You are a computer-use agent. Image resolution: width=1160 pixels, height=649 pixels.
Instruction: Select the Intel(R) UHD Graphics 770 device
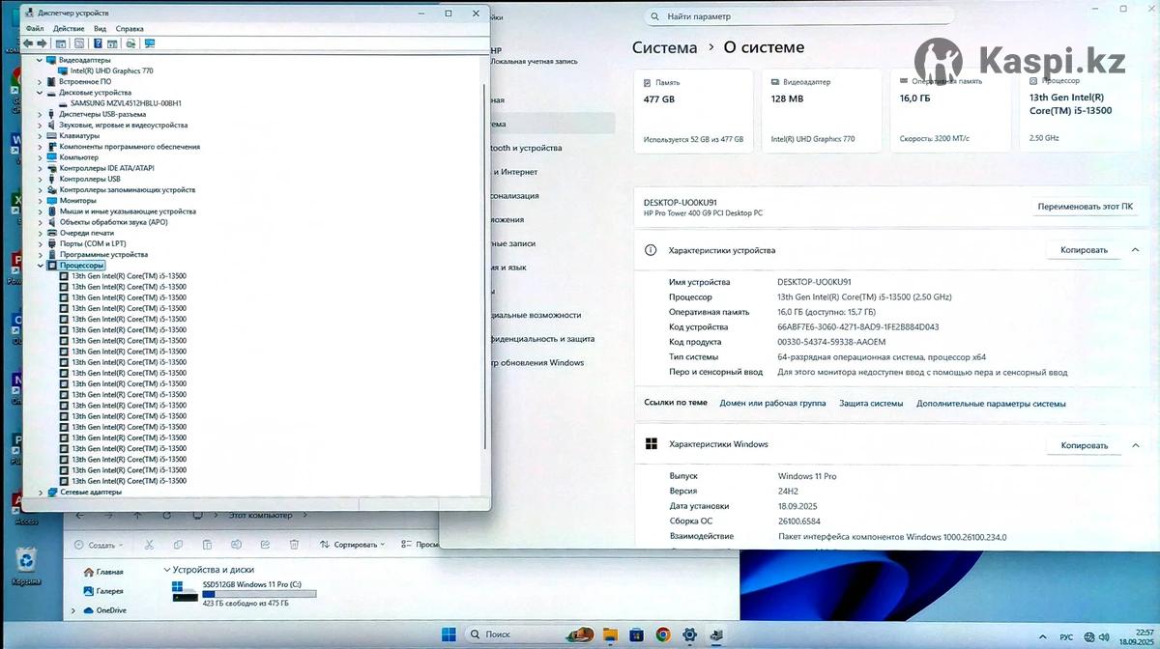(x=111, y=71)
